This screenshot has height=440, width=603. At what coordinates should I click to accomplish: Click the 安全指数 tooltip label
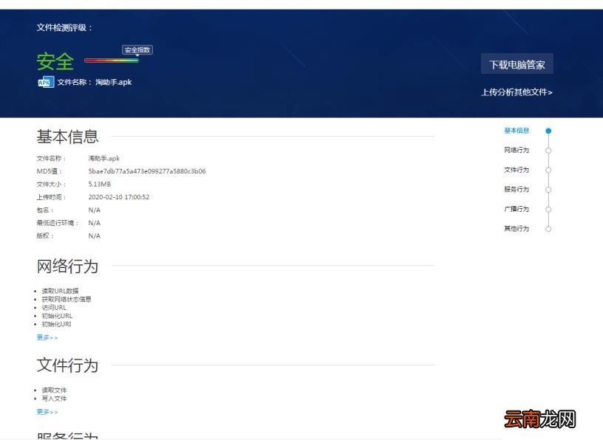click(137, 50)
